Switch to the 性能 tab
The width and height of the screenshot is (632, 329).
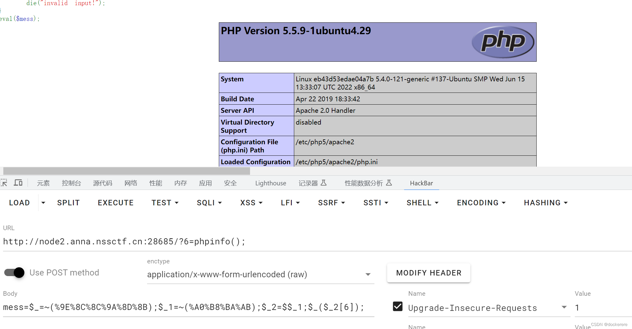[x=156, y=183]
